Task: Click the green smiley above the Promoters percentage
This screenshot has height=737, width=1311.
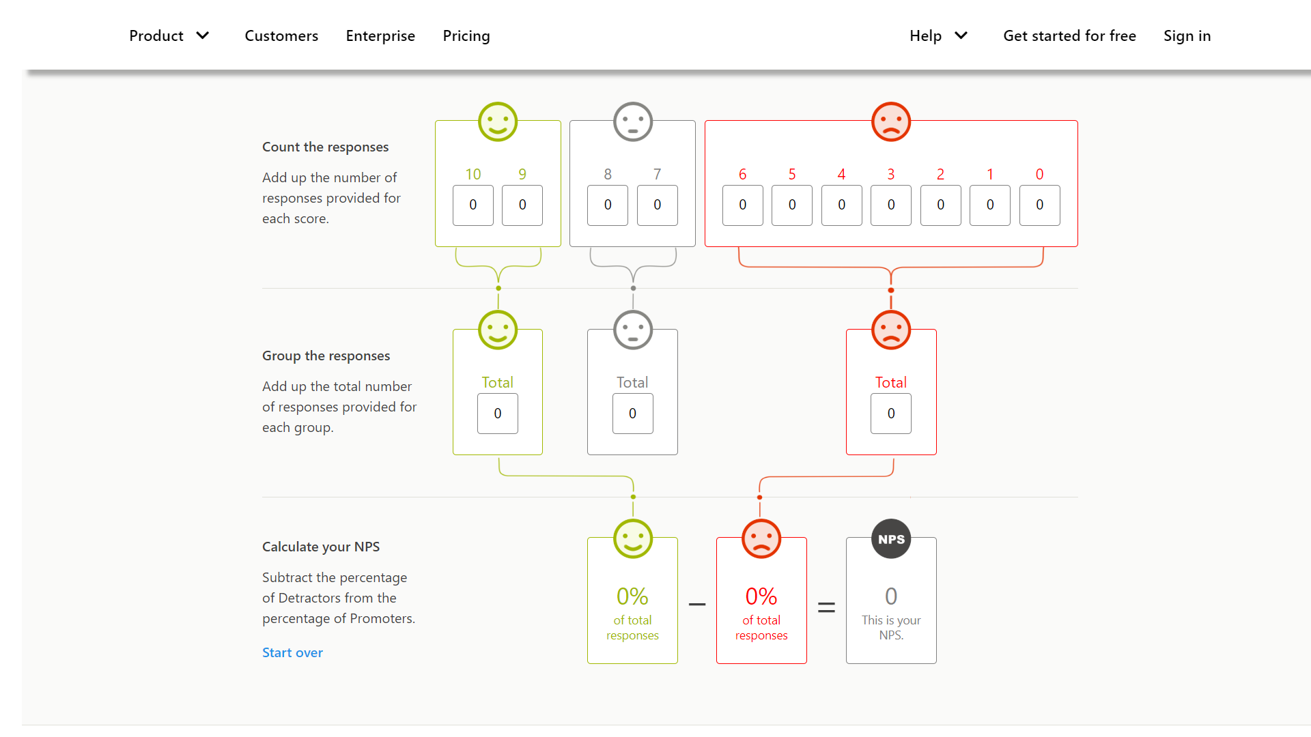Action: [633, 539]
